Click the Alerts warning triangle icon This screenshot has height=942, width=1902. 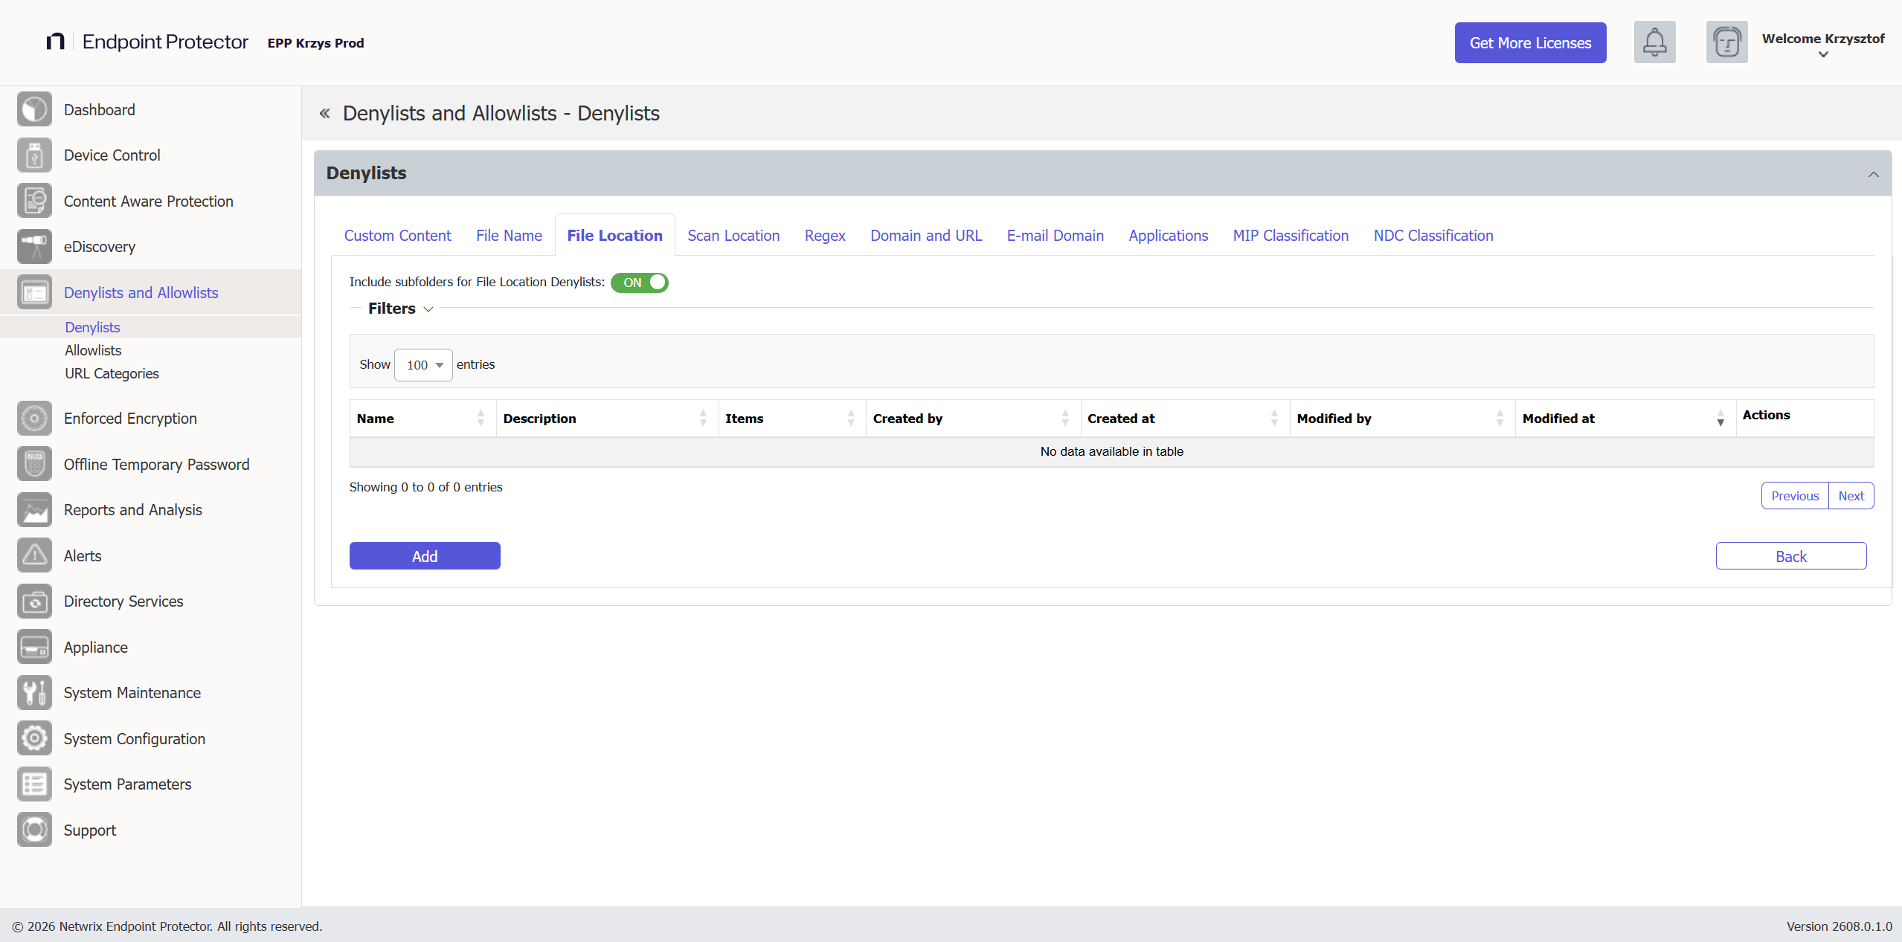coord(34,556)
